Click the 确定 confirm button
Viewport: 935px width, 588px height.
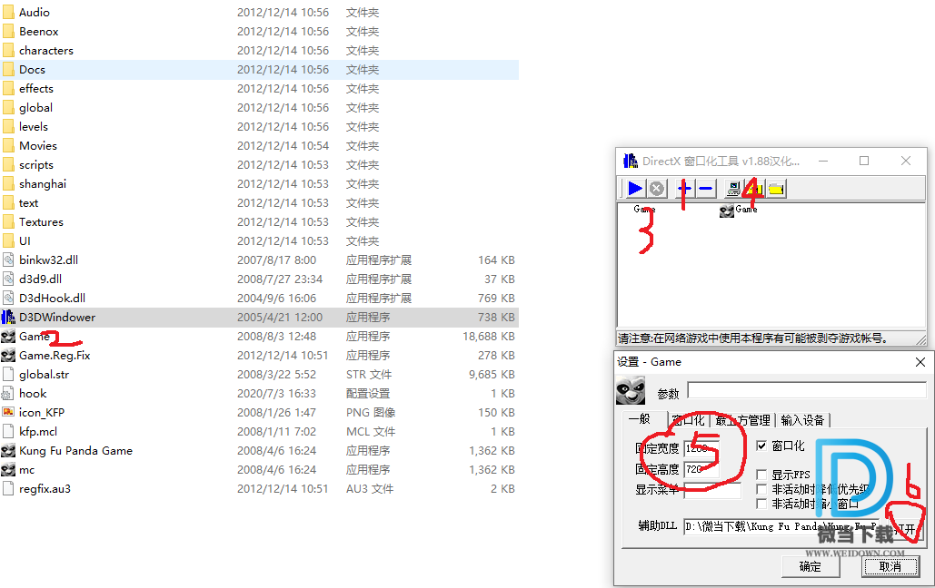[810, 566]
